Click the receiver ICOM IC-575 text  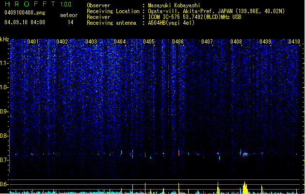(x=194, y=17)
